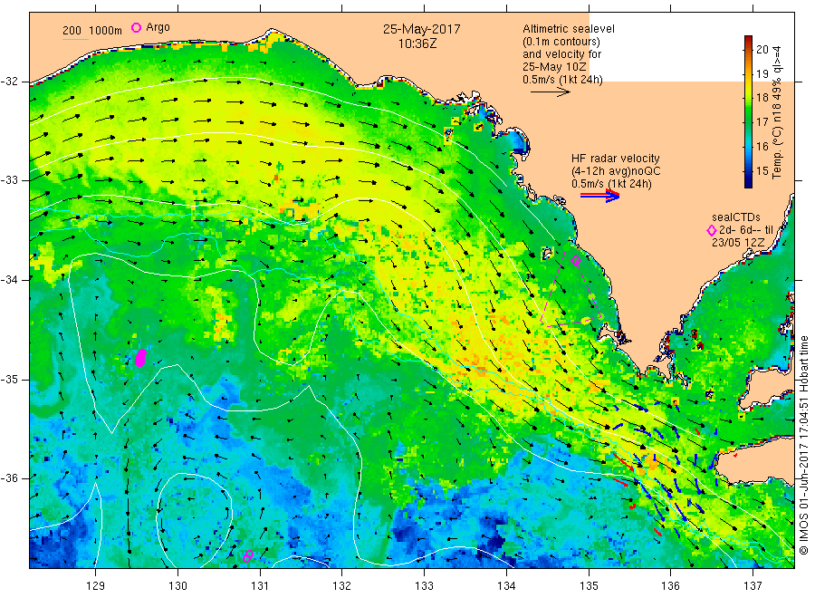
Task: Click the 'Temp. (°C) n18 49% ql>=4' label
Action: (x=777, y=112)
